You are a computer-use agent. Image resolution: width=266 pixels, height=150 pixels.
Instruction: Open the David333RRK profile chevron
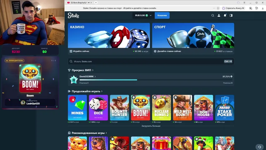coord(95,77)
